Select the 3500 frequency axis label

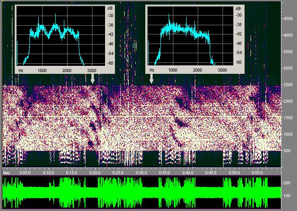point(288,51)
